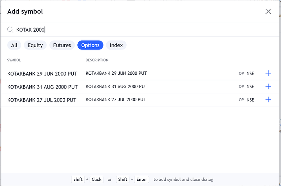Add KOTAKBANK 31 AUG 2000 PUT with plus icon
The width and height of the screenshot is (281, 186).
click(x=268, y=87)
